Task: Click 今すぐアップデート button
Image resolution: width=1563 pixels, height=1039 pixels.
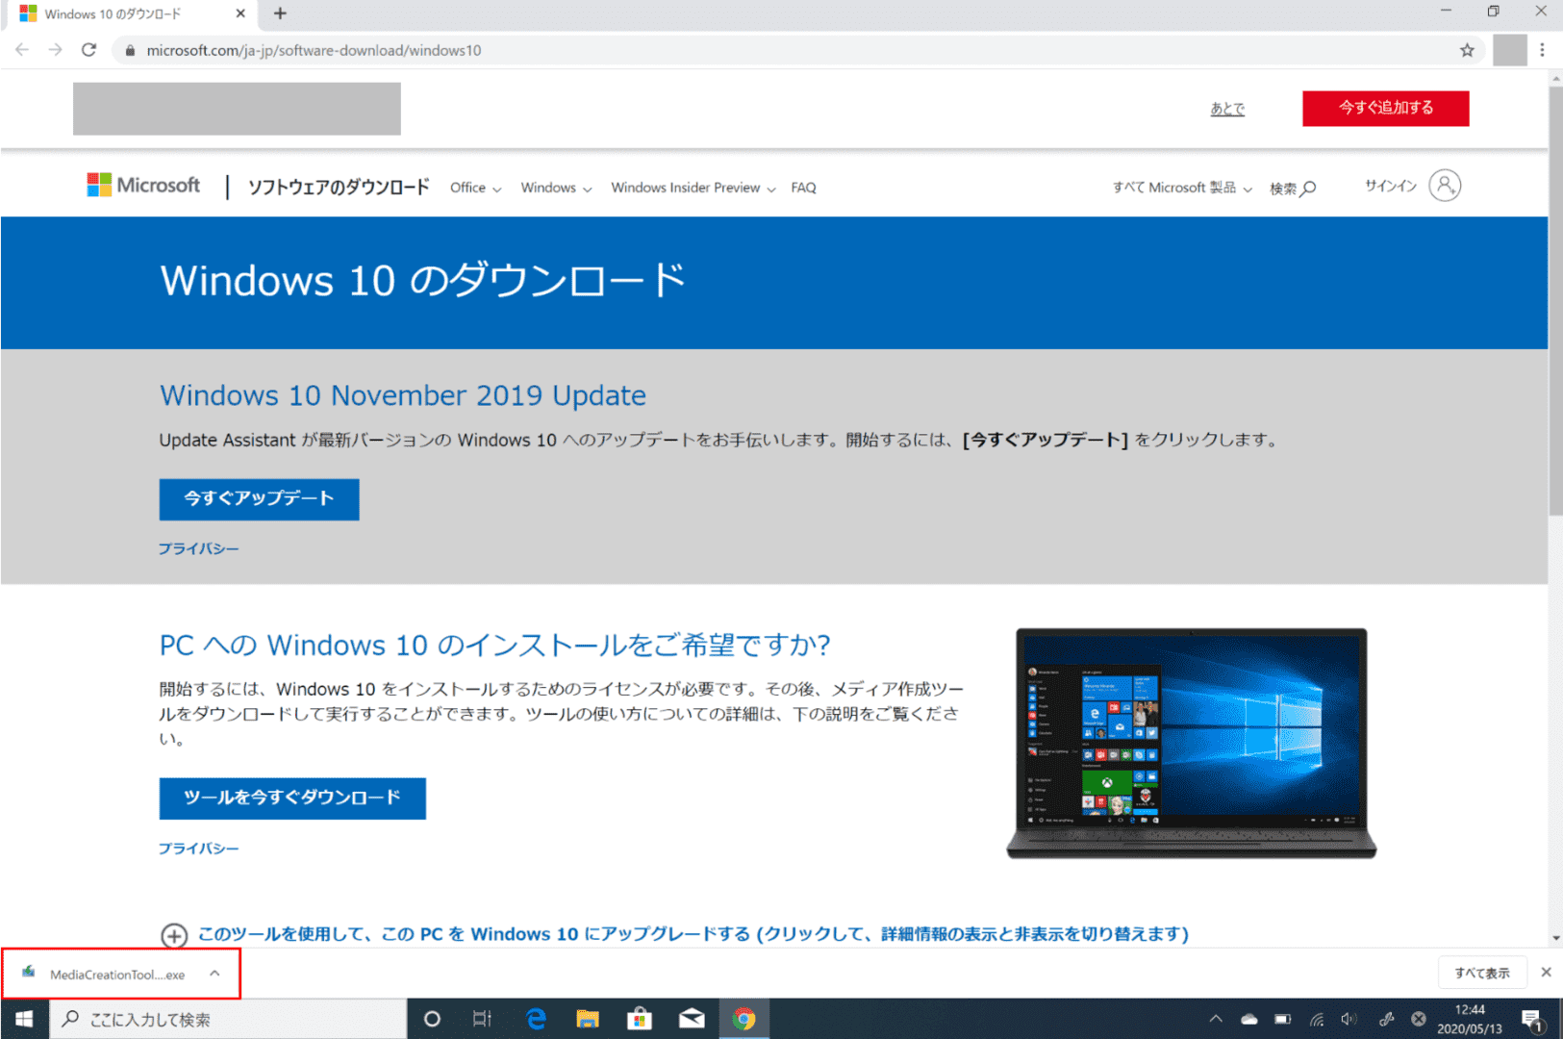Action: point(259,499)
